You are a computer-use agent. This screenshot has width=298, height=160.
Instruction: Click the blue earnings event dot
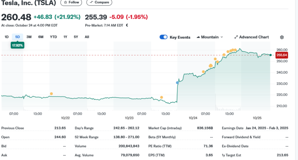pyautogui.click(x=177, y=83)
